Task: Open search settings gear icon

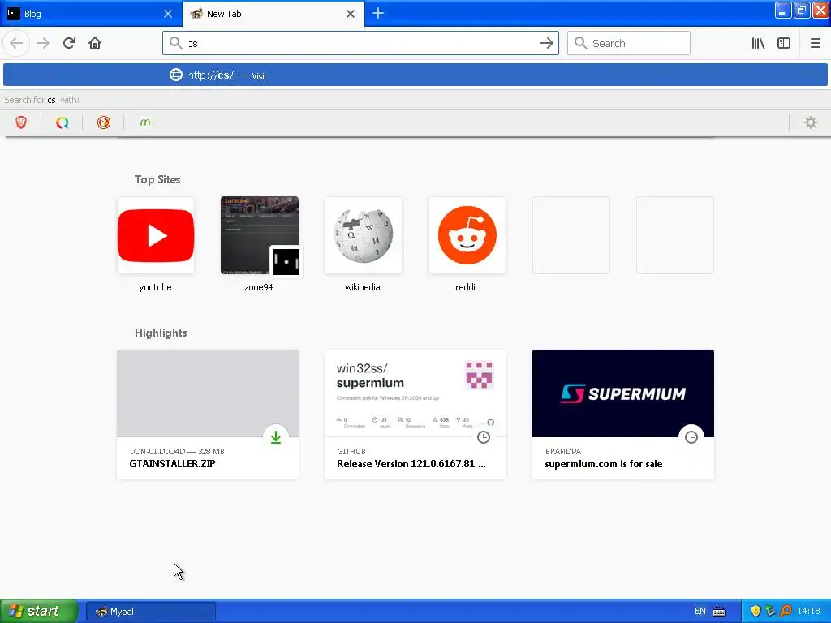Action: click(x=811, y=122)
